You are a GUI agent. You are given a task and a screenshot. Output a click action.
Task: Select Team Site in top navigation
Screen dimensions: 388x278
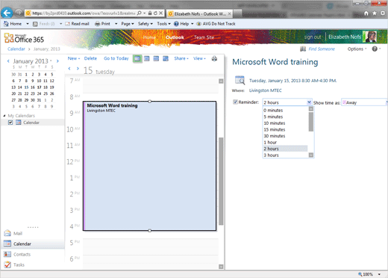(x=204, y=37)
